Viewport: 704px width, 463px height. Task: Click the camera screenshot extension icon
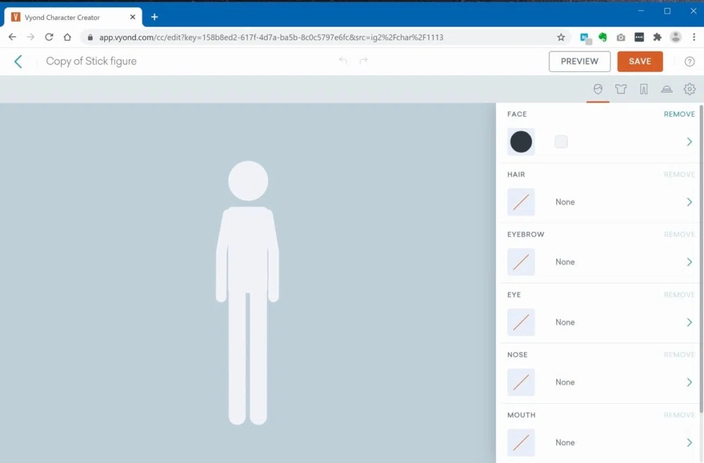click(x=621, y=37)
